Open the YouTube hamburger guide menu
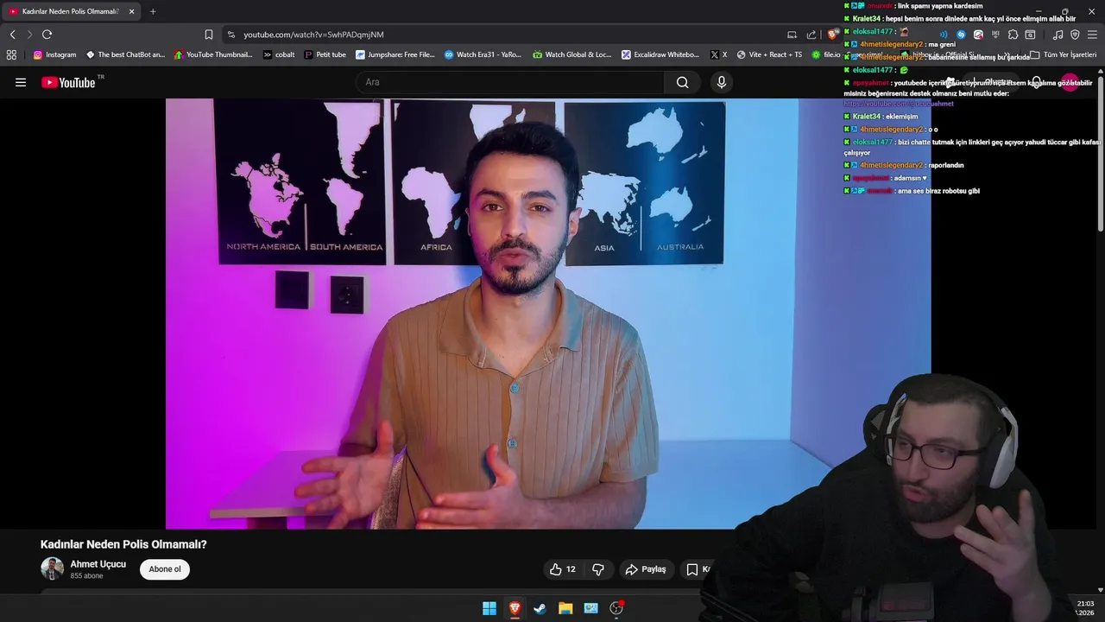1105x622 pixels. (21, 82)
